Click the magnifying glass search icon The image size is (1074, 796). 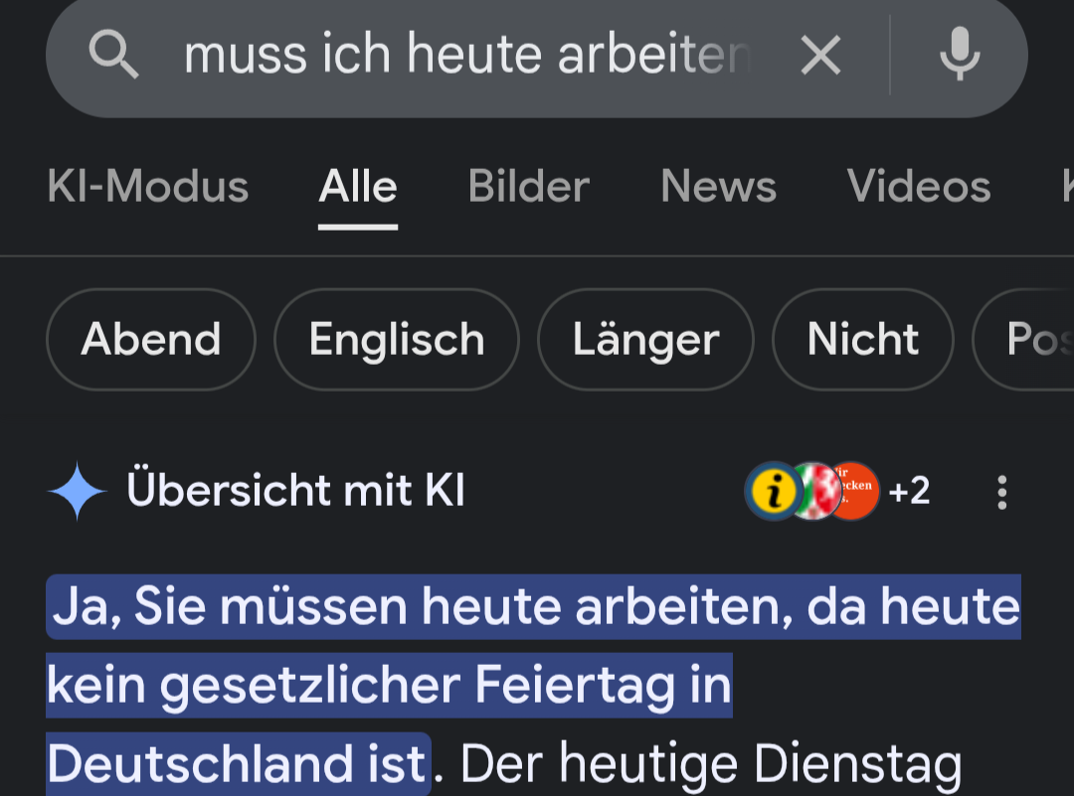click(113, 54)
